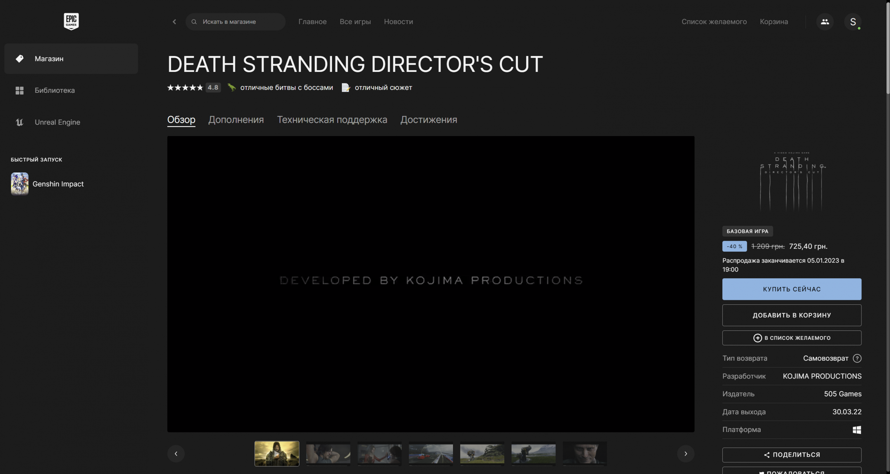Switch to the Достижения tab
This screenshot has height=474, width=890.
429,120
